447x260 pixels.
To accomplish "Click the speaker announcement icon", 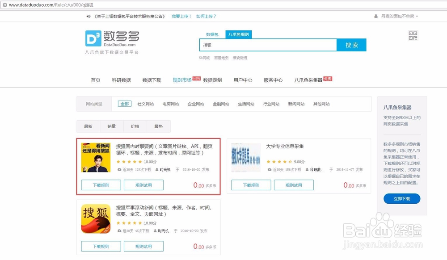I will 89,16.
